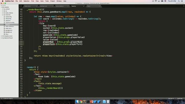
Task: Go to the previous tab with left arrow
Action: [x=20, y=6]
